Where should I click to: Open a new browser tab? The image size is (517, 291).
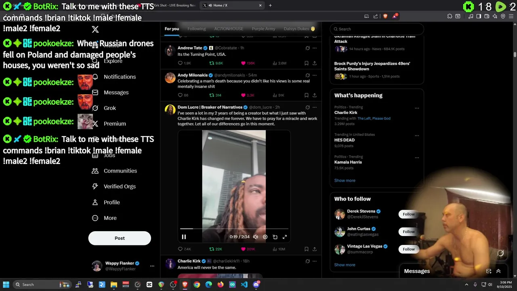pos(270,5)
